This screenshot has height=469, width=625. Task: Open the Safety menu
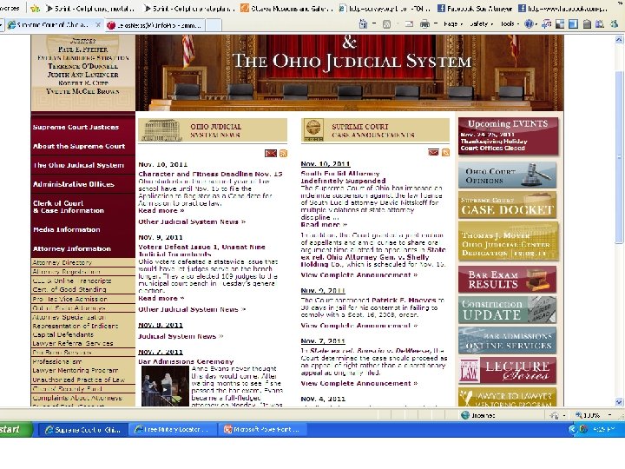pos(481,24)
